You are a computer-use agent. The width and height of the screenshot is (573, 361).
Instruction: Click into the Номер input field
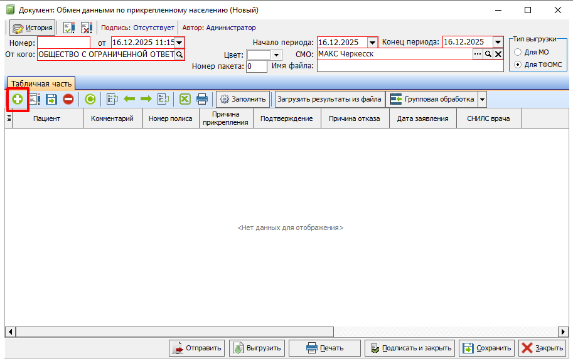tap(63, 42)
